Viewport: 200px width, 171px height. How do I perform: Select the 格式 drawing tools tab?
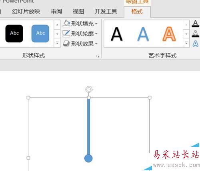click(137, 12)
